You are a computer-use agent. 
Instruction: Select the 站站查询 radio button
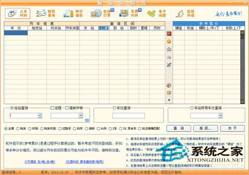(12, 108)
